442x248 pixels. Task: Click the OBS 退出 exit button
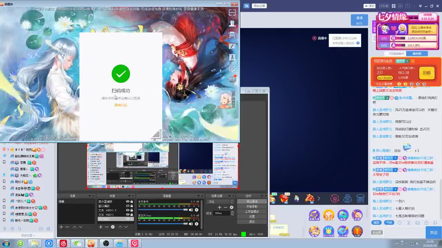click(252, 221)
